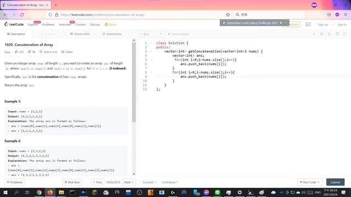
Task: Click the description panel scrollbar thumb
Action: click(134, 82)
